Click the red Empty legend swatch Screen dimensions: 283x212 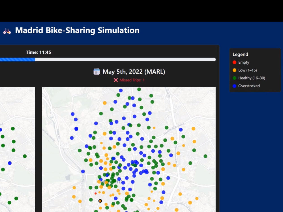tap(234, 62)
